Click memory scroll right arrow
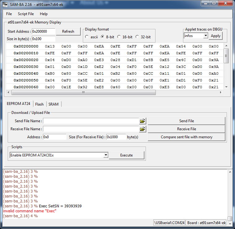This screenshot has height=229, width=235. [x=220, y=93]
